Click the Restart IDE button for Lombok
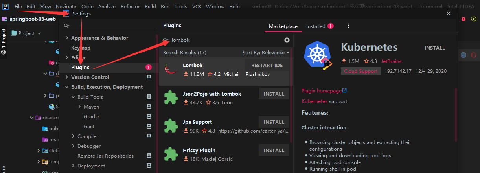Image resolution: width=480 pixels, height=173 pixels. point(267,66)
